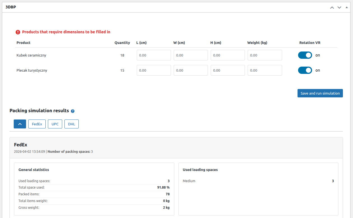Toggle Rotation VR for Kubek ceramiczny
Image resolution: width=353 pixels, height=218 pixels.
(x=305, y=55)
